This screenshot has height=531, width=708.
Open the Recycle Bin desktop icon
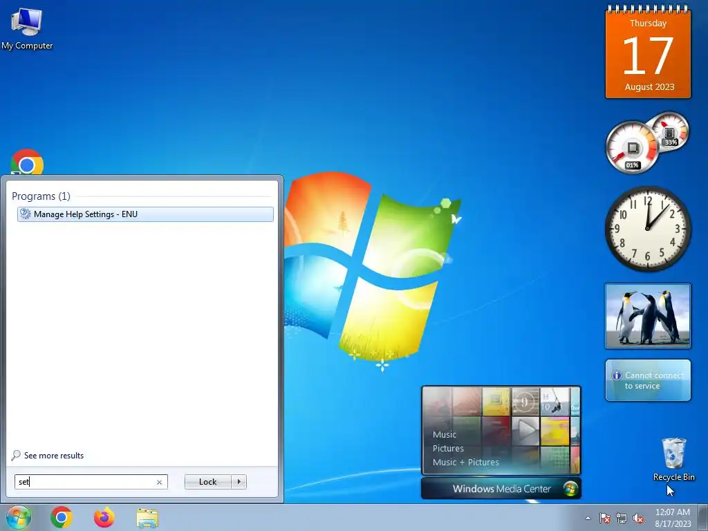click(x=673, y=459)
